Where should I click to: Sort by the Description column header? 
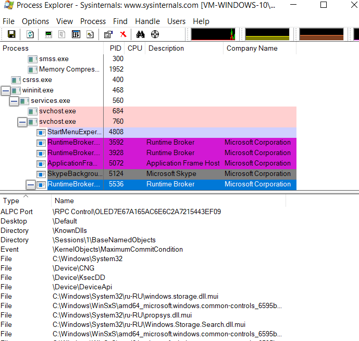click(x=184, y=48)
